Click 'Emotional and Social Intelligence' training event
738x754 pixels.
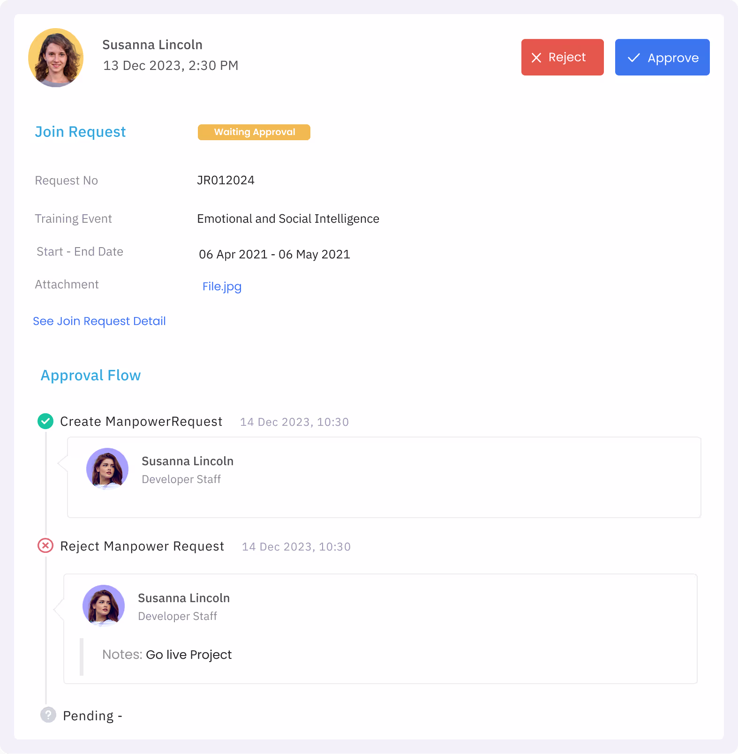(x=288, y=219)
